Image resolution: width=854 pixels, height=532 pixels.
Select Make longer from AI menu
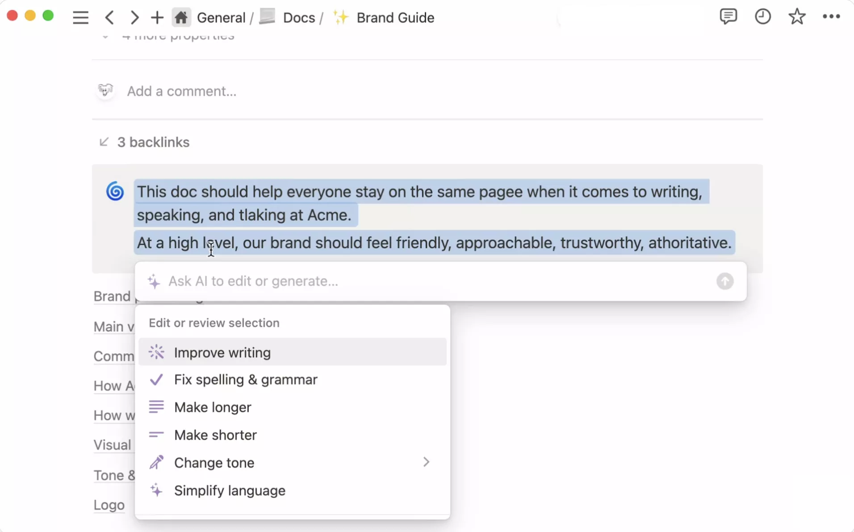pos(213,407)
